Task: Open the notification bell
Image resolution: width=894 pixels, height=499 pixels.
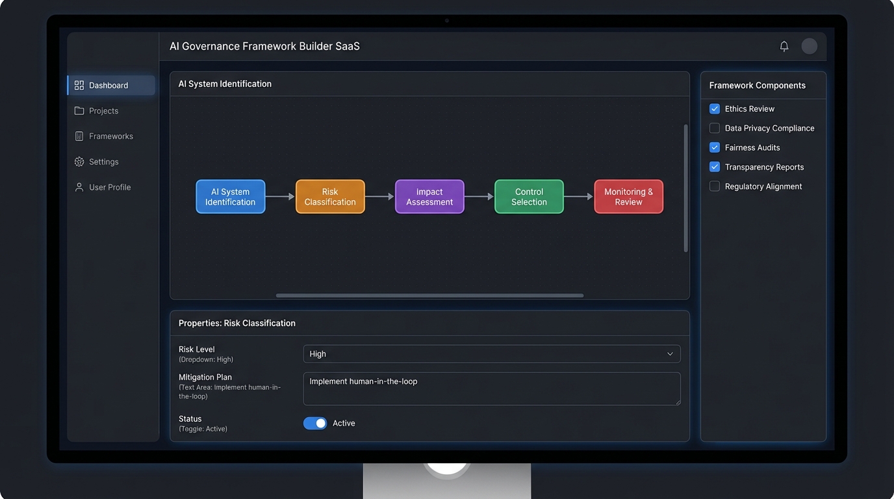Action: point(784,45)
